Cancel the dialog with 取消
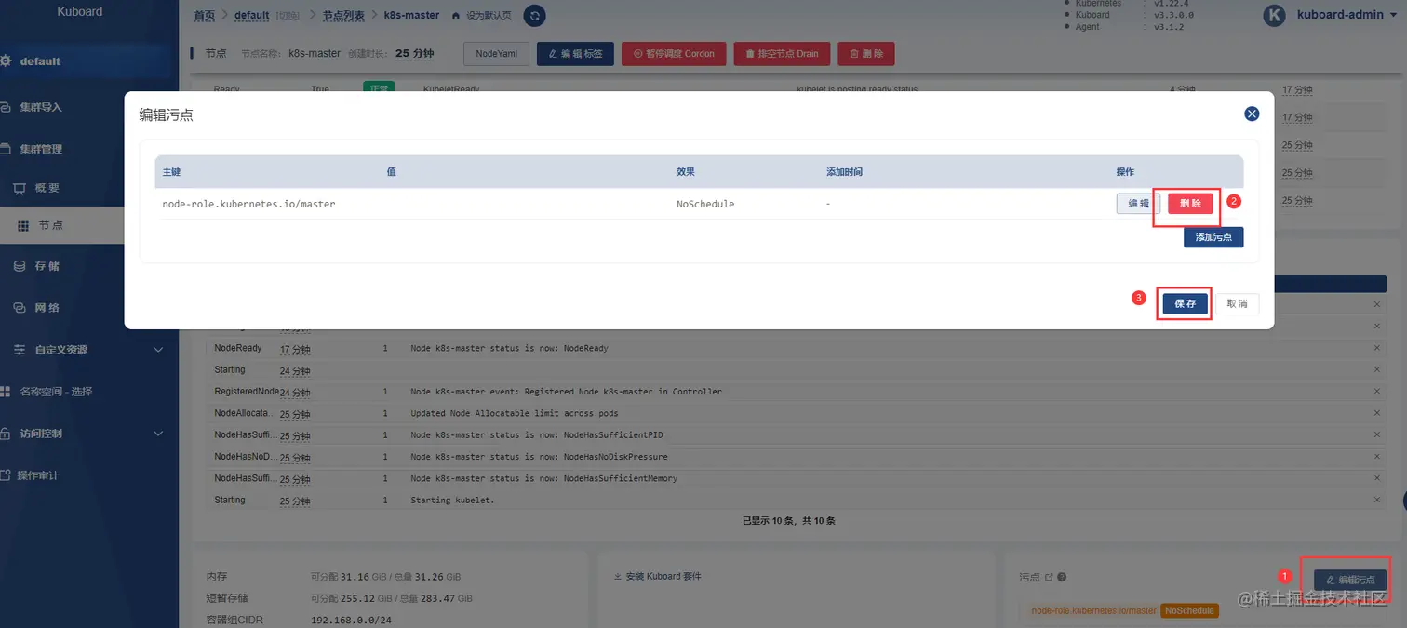This screenshot has height=628, width=1407. pyautogui.click(x=1237, y=303)
